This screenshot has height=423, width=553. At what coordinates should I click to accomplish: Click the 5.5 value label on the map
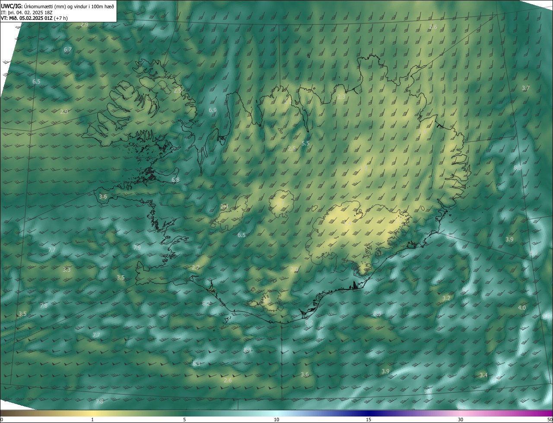(305, 143)
